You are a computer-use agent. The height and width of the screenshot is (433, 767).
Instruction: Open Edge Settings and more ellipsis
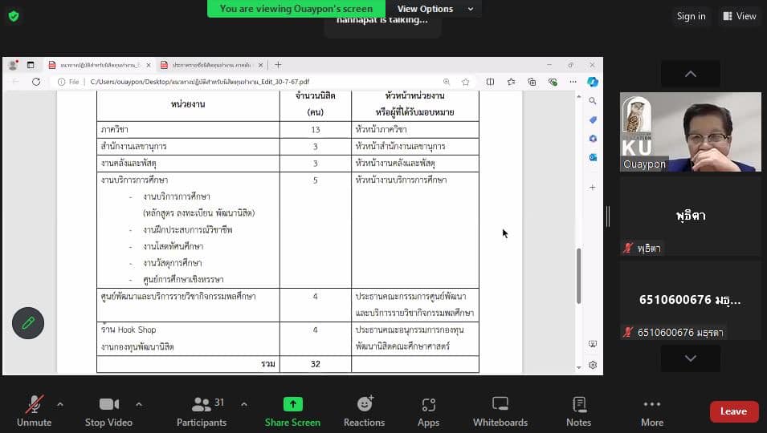coord(573,82)
